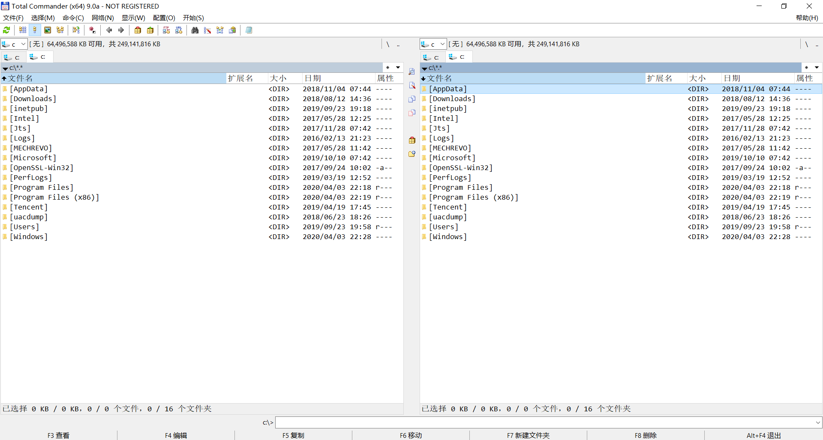
Task: Click F5 复制 button
Action: pos(294,435)
